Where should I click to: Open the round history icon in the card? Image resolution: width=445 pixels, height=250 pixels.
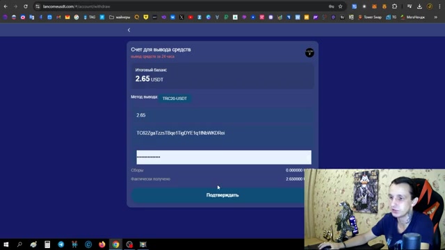309,53
